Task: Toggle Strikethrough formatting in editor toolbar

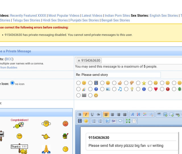Action: click(98, 115)
